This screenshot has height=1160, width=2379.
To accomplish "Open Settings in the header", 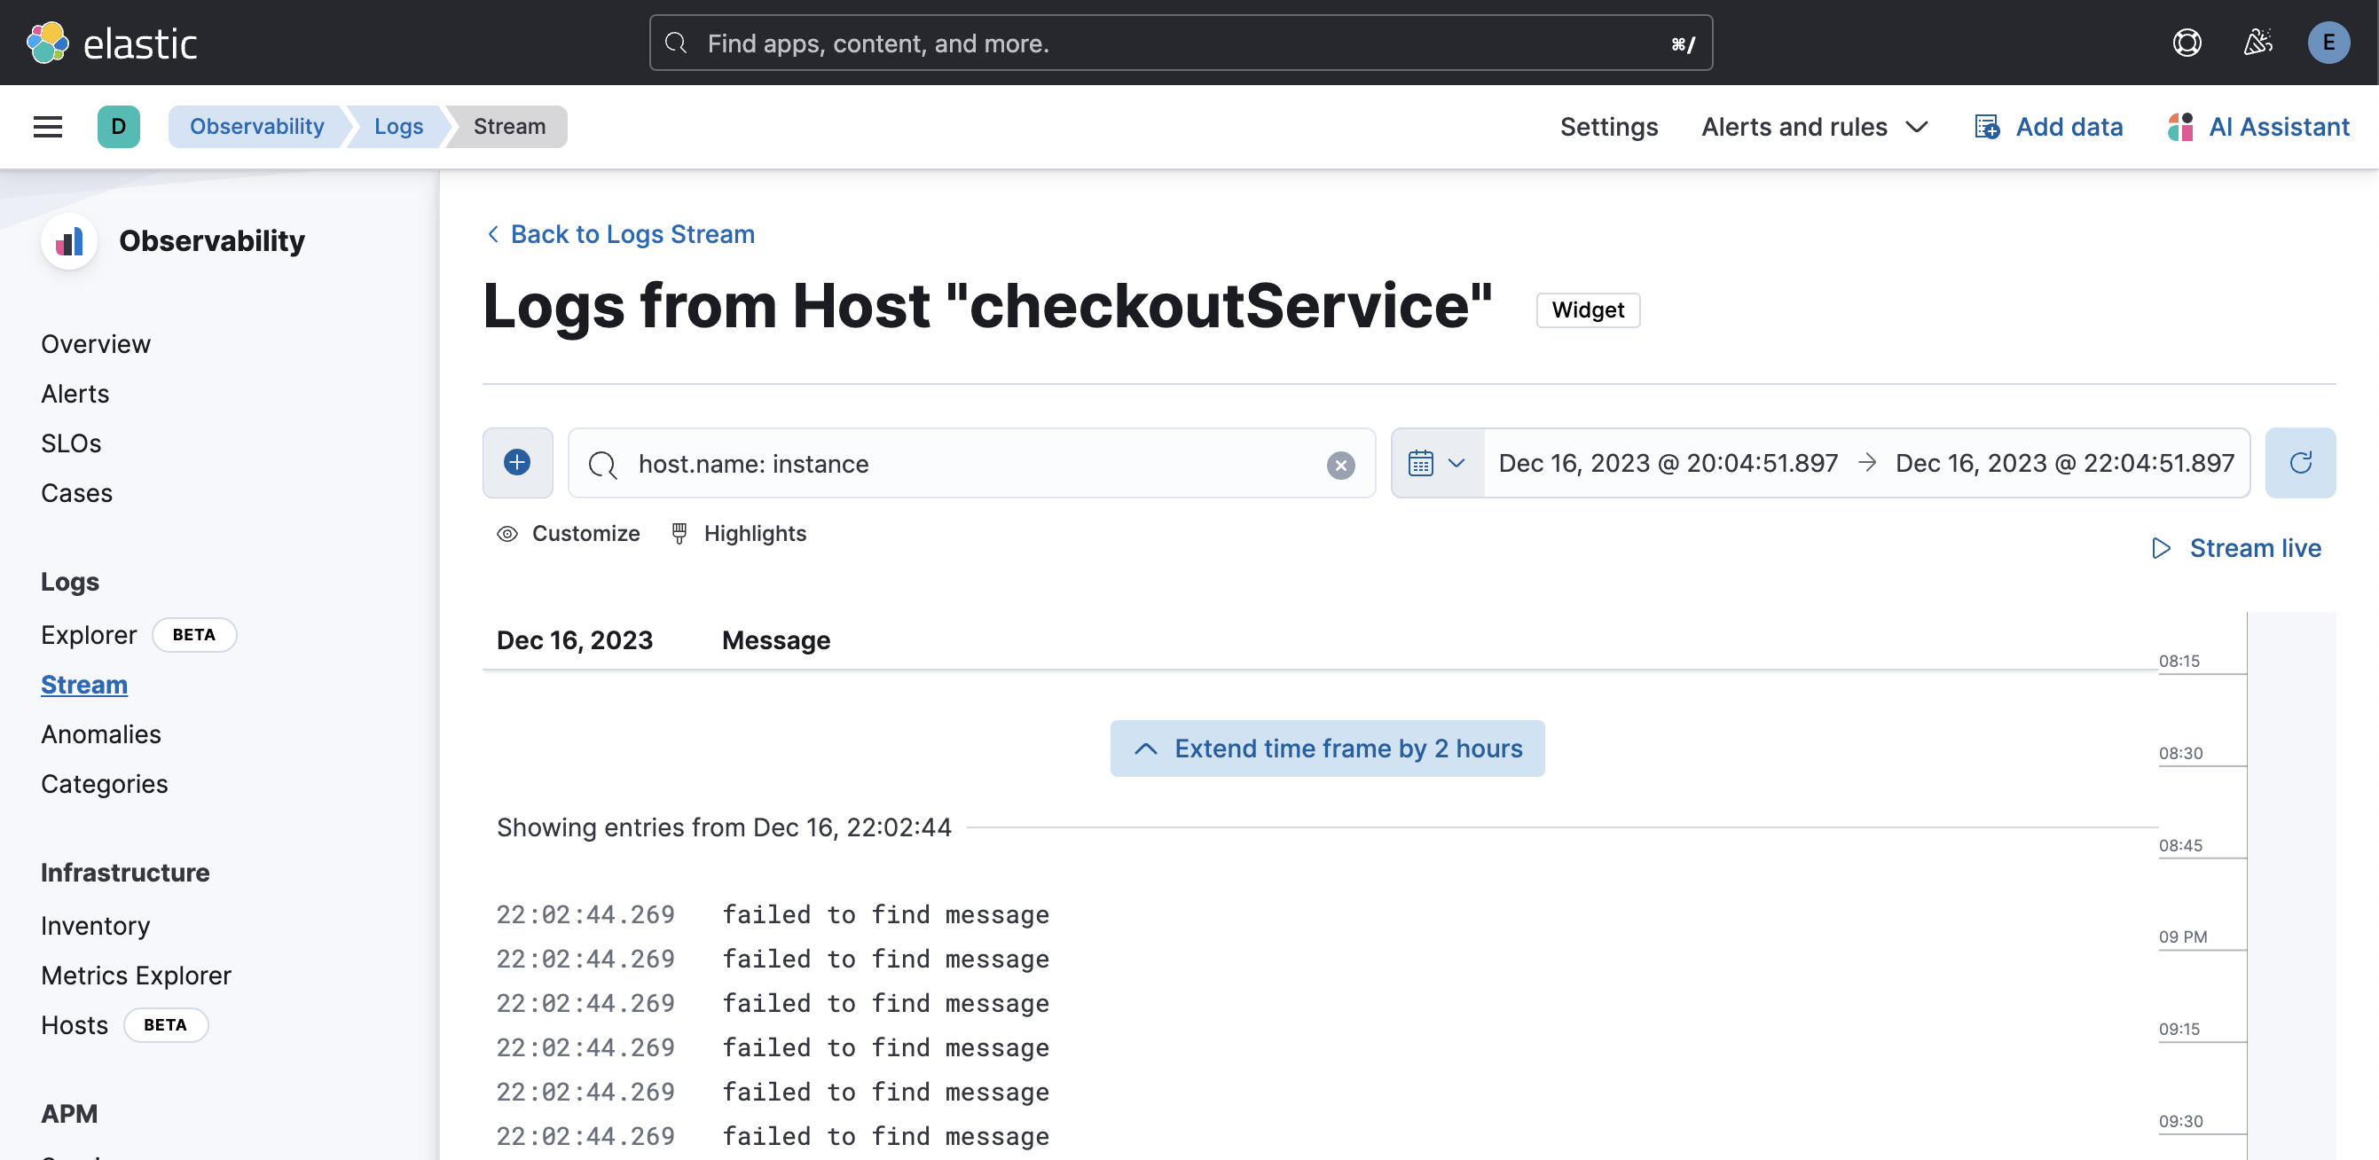I will 1608,127.
